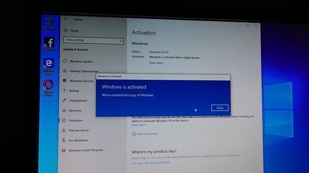
Task: Open Troubleshoot settings
Action: click(x=78, y=100)
